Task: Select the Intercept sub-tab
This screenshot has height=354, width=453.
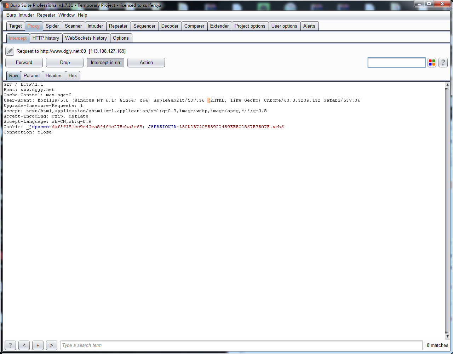Action: point(18,38)
